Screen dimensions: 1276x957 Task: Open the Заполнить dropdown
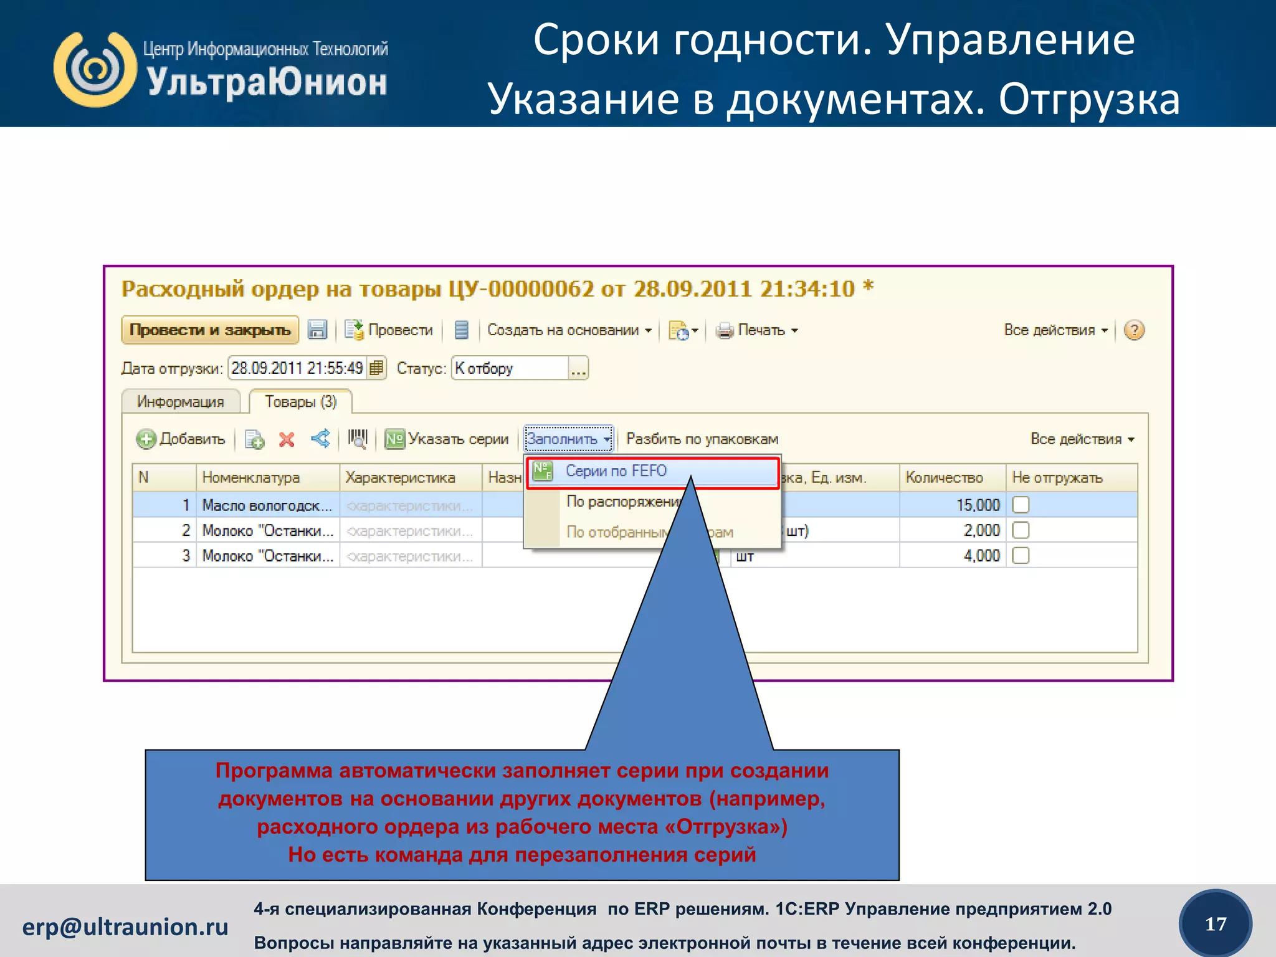(568, 439)
